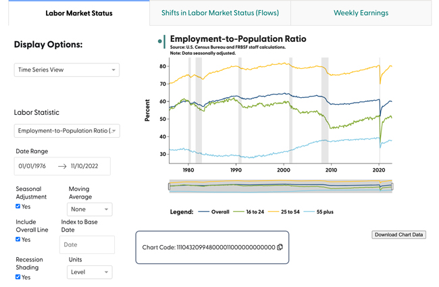Grab the left handle of range slider
This screenshot has width=439, height=287.
pyautogui.click(x=169, y=186)
